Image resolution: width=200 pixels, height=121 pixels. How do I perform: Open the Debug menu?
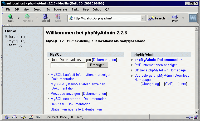tap(97, 9)
